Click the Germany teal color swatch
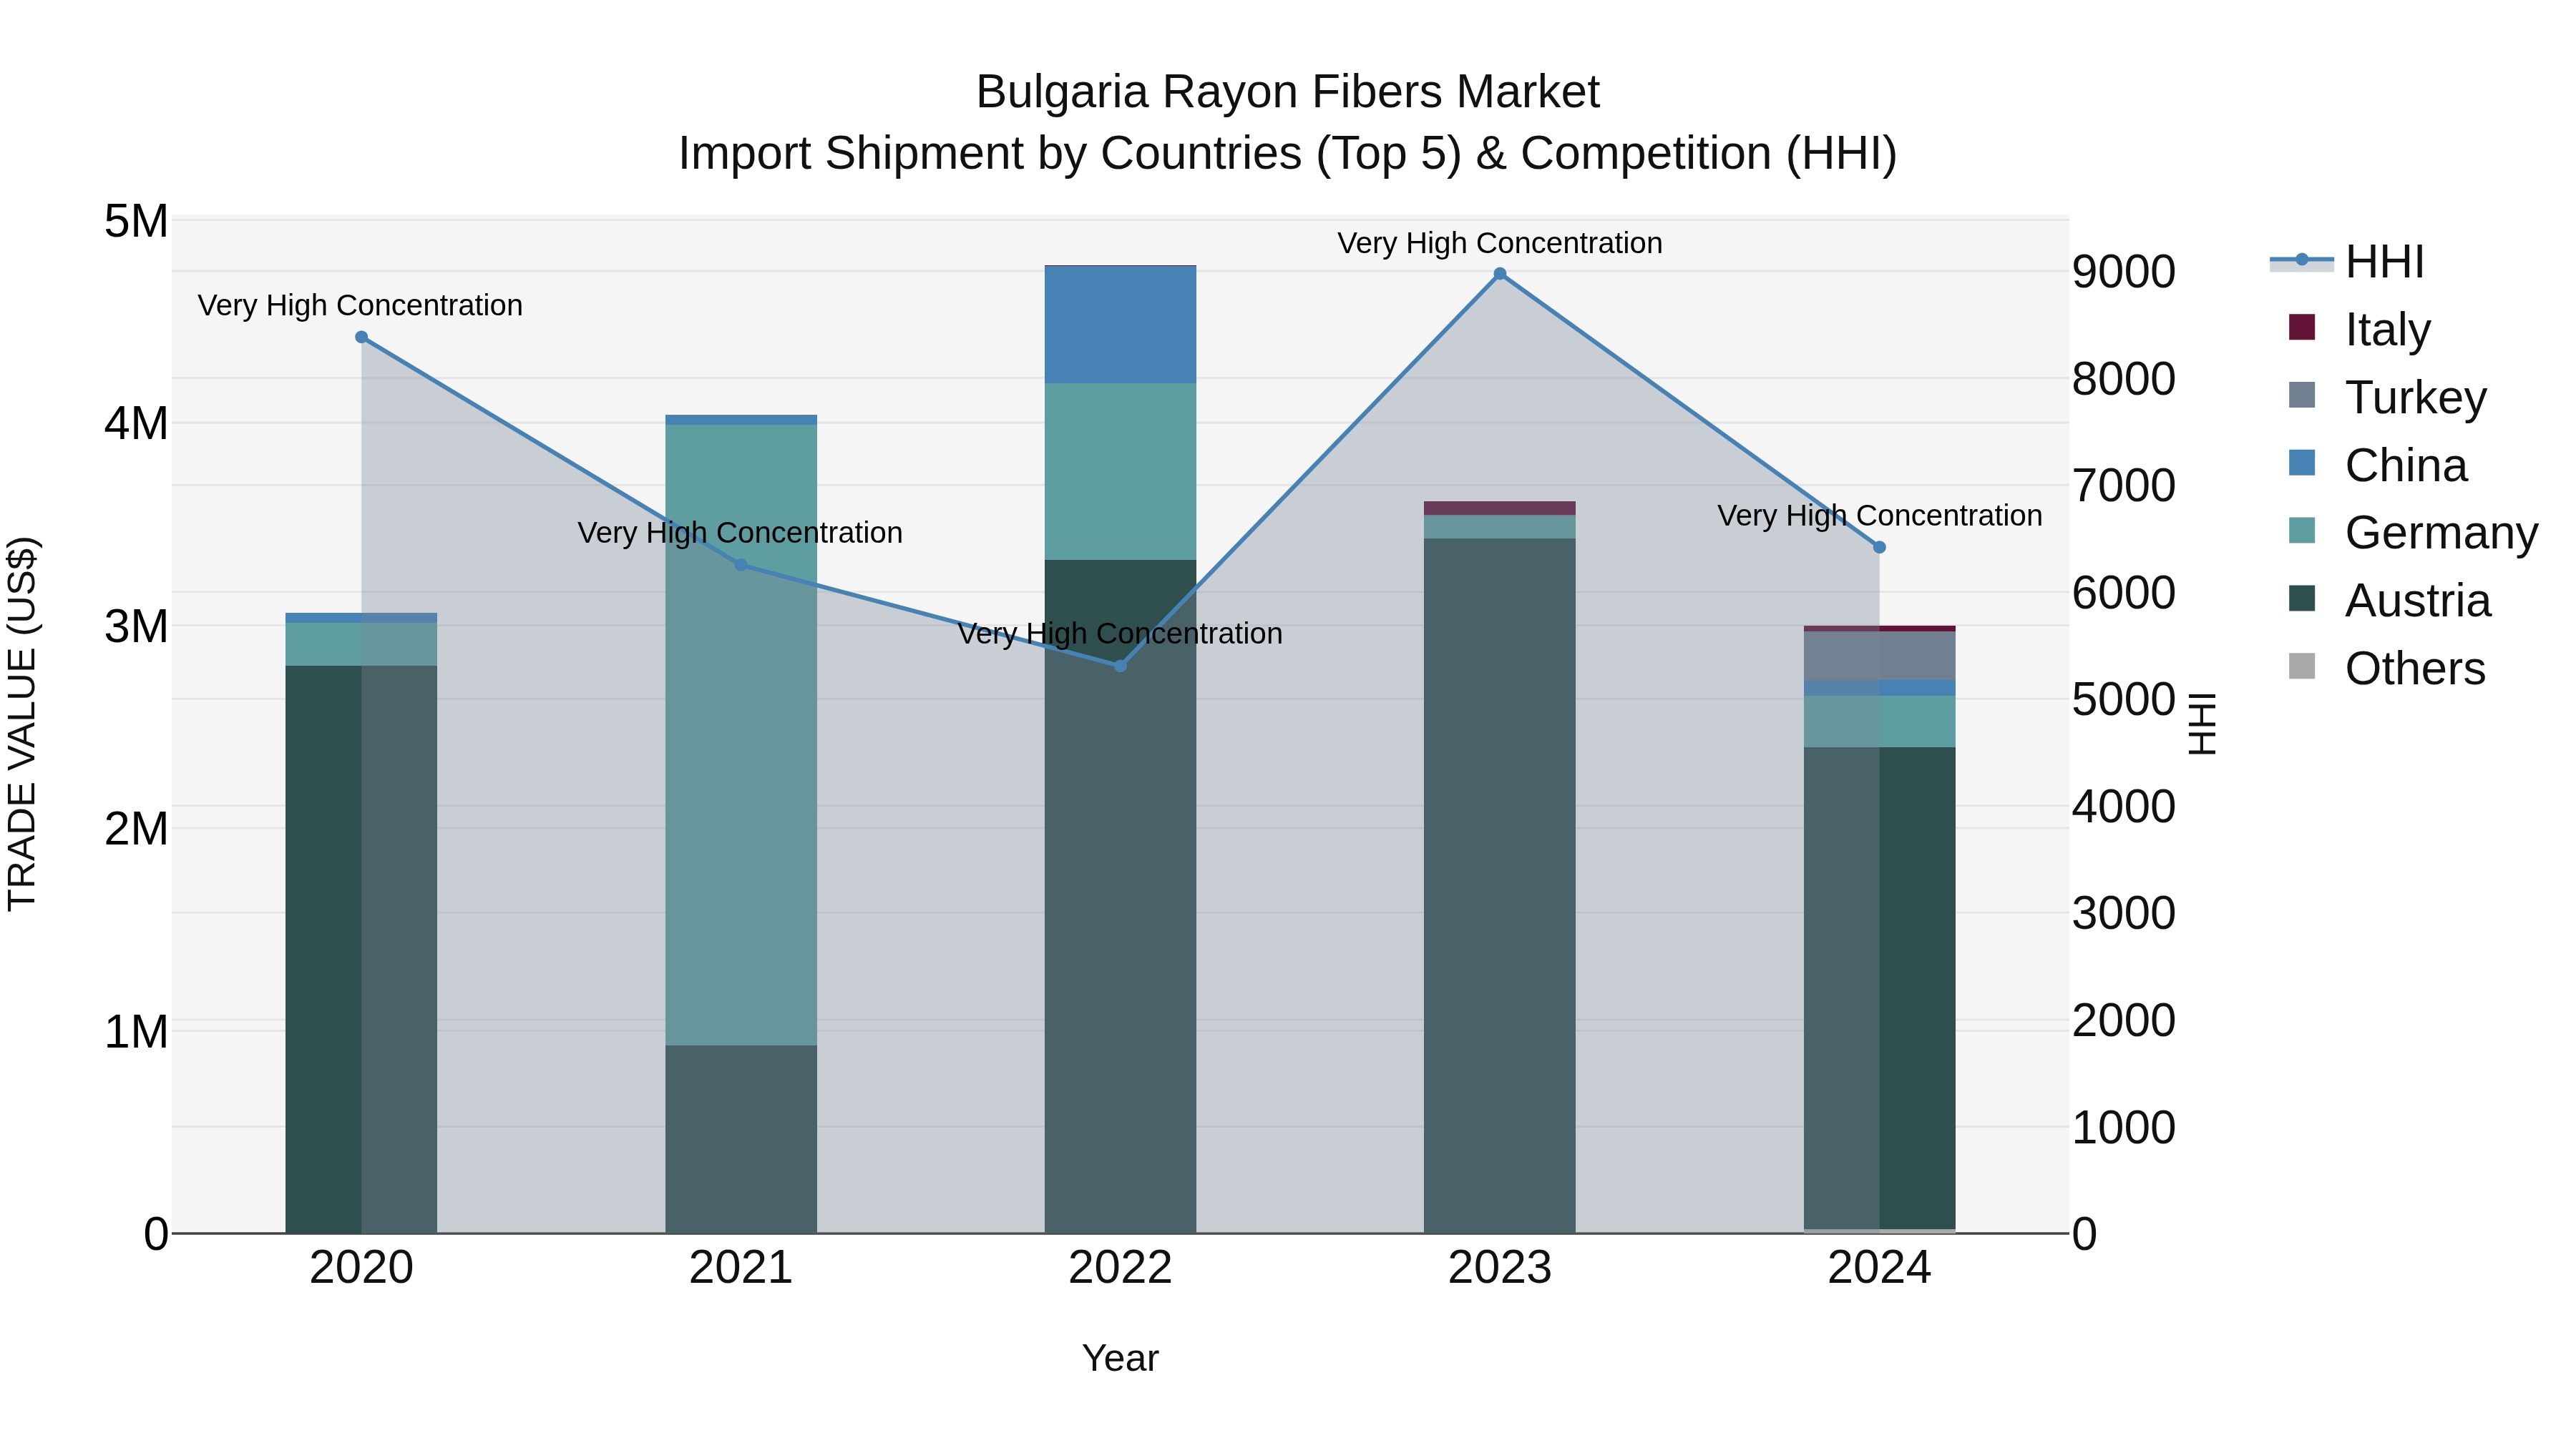Image resolution: width=2576 pixels, height=1448 pixels. pyautogui.click(x=2302, y=530)
